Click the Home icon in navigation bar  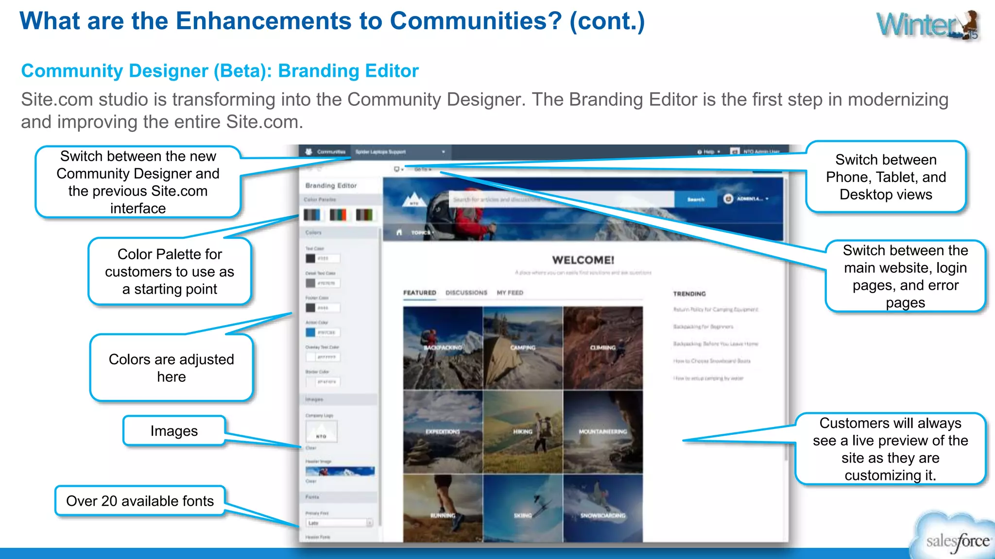[399, 232]
